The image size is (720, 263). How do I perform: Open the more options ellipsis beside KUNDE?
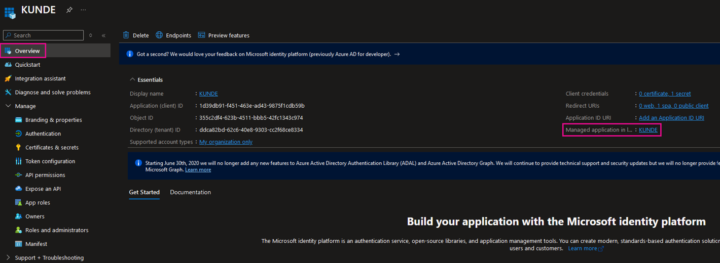pos(83,10)
